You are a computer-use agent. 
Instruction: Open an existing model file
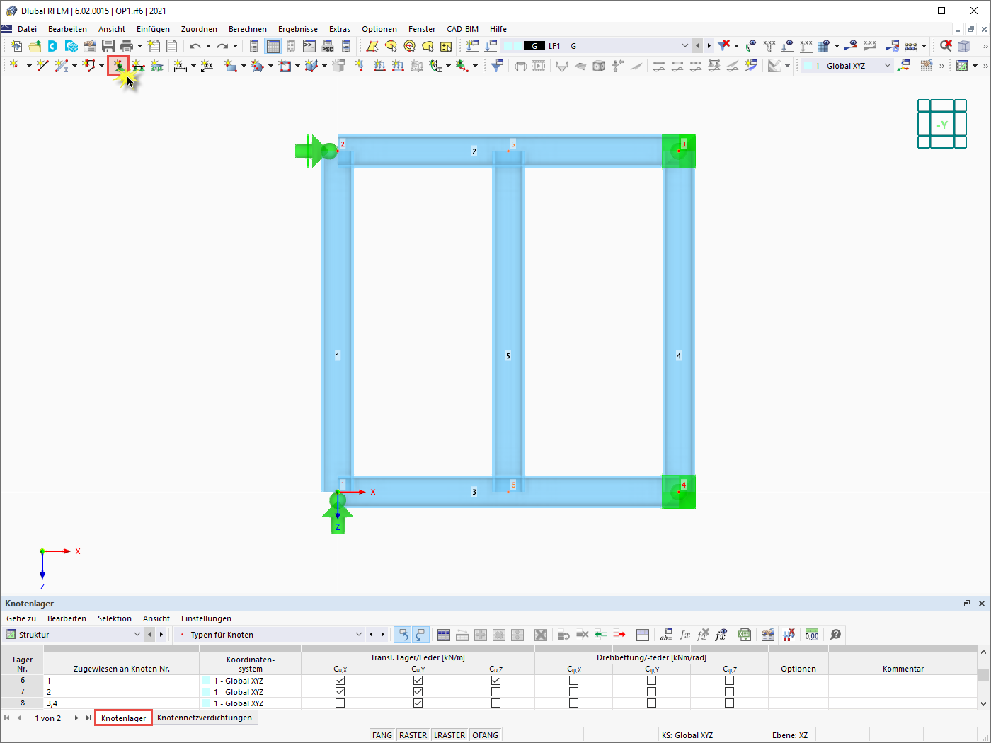(35, 46)
